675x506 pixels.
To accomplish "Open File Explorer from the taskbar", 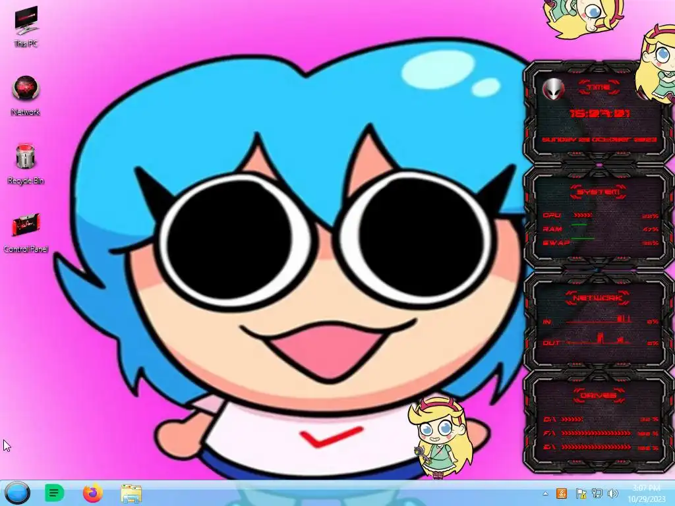I will click(131, 493).
